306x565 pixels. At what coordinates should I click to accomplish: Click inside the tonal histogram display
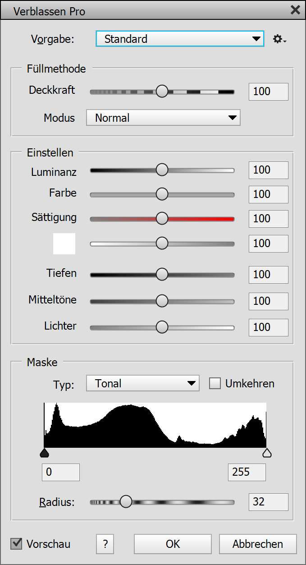click(155, 425)
